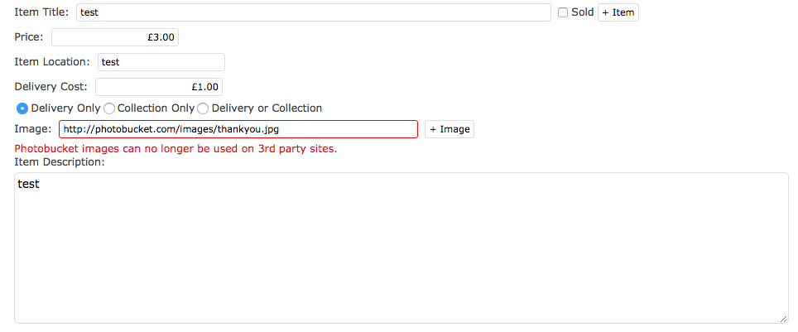
Task: Click the photobucket image URL field
Action: pos(238,129)
